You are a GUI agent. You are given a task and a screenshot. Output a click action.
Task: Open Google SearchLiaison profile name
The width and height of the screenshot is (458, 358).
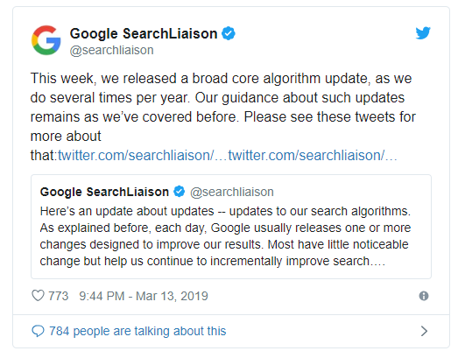(144, 33)
